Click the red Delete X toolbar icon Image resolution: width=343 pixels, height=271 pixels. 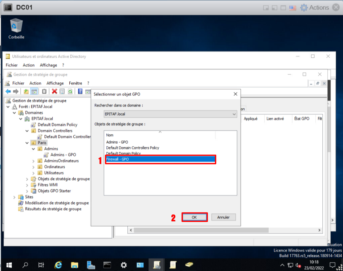[x=54, y=91]
